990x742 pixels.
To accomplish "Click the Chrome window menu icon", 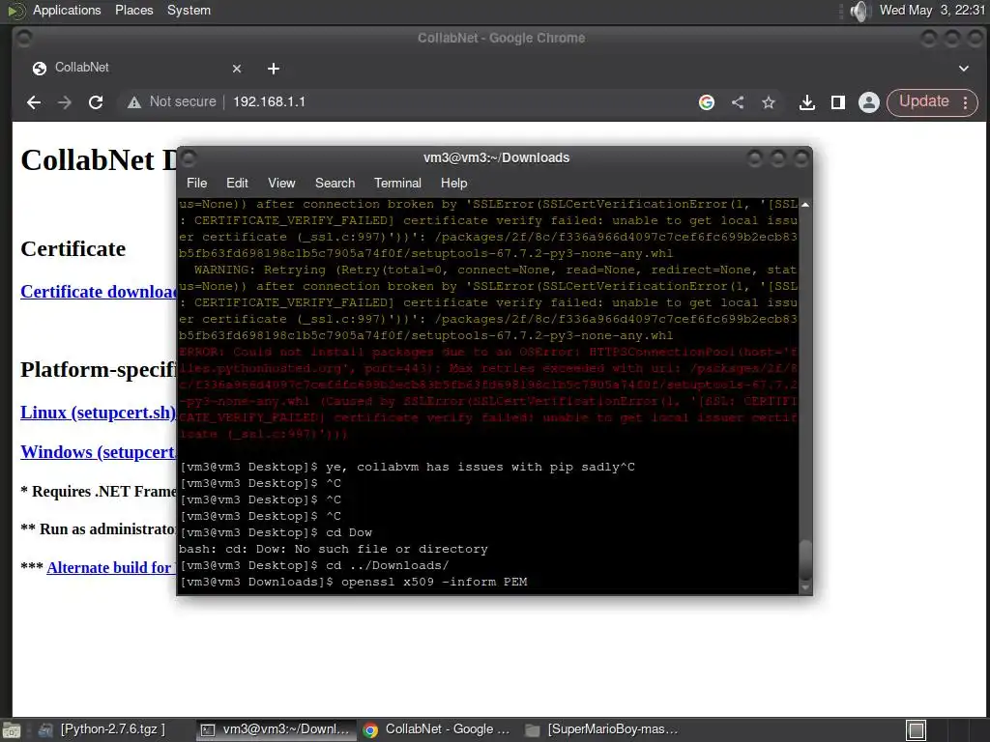I will (24, 39).
